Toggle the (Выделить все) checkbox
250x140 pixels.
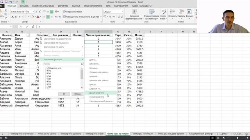tap(48, 68)
